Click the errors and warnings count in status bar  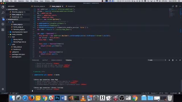click(x=15, y=93)
